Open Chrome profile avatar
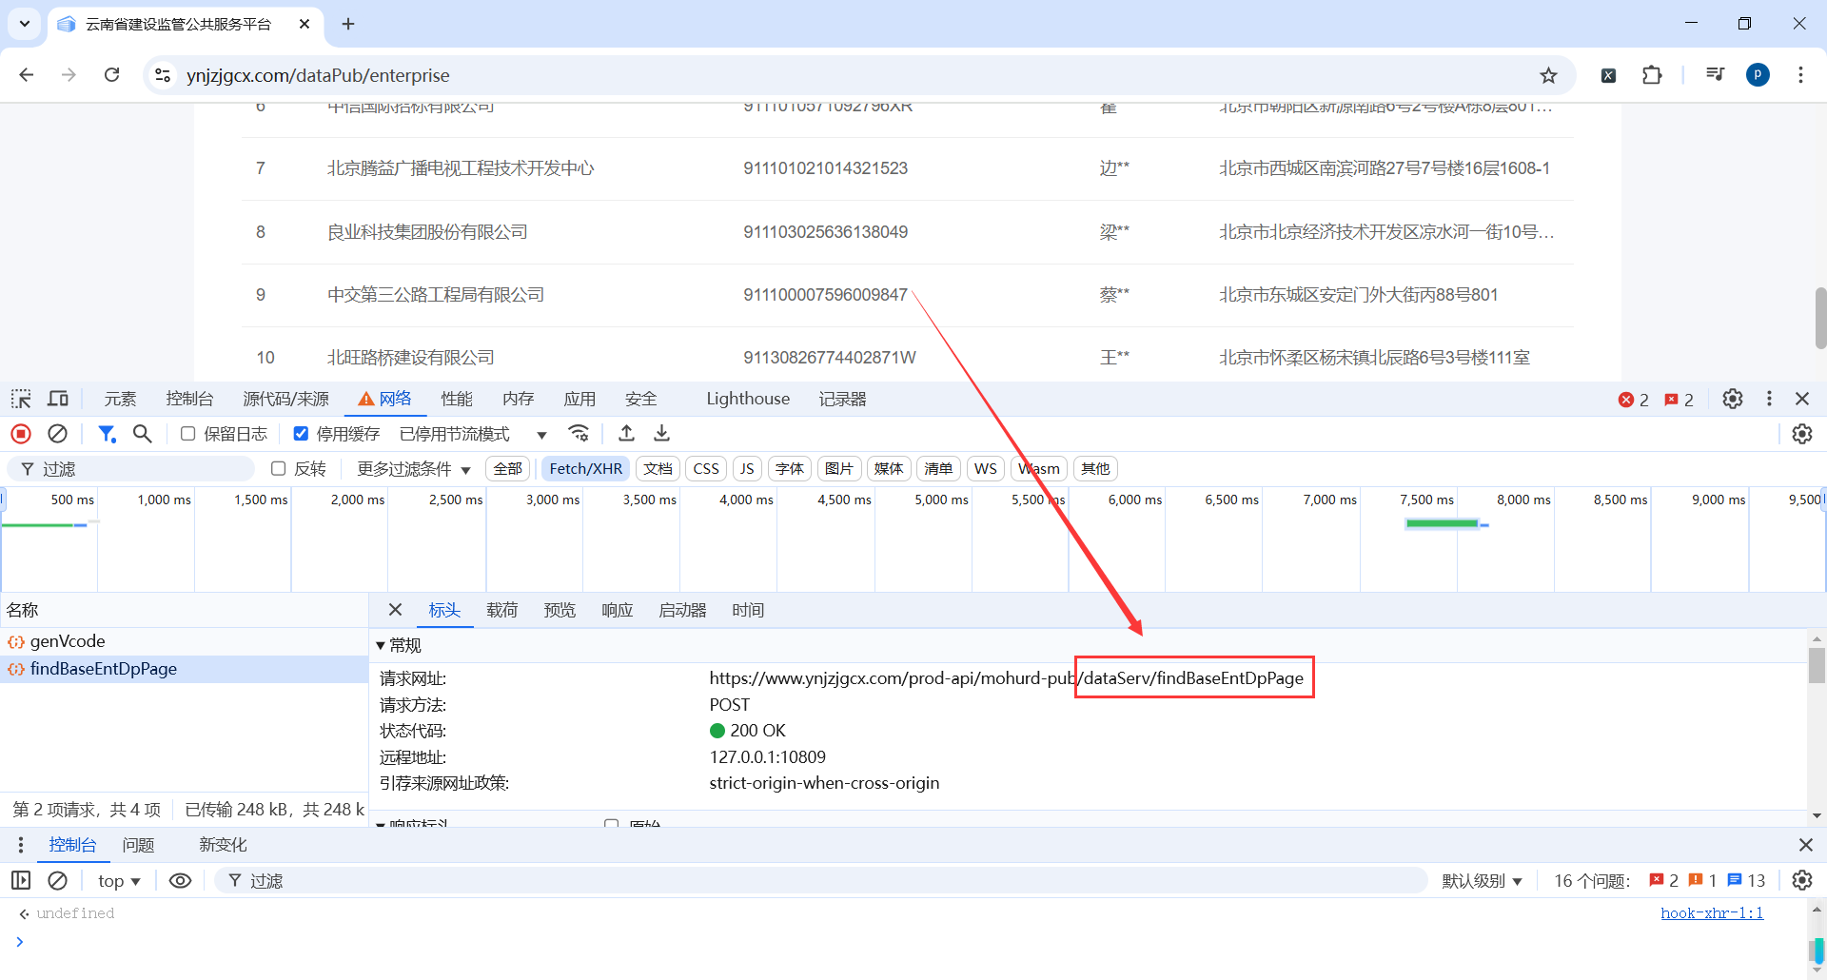 click(x=1758, y=75)
